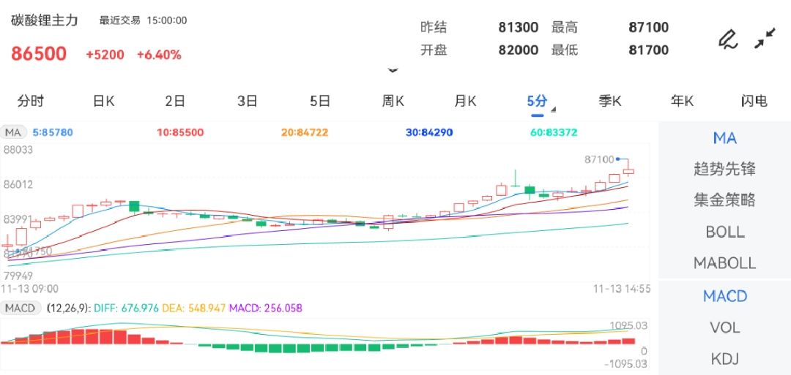
Task: Select the BOLL indicator
Action: pyautogui.click(x=724, y=232)
